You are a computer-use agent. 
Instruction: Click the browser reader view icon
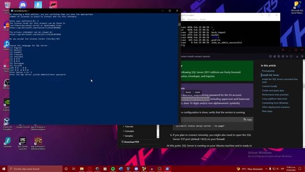(270, 56)
